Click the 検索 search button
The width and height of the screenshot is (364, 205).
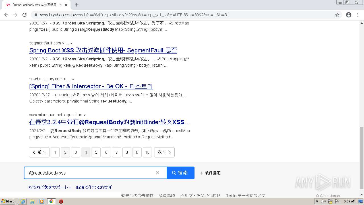coord(180,173)
